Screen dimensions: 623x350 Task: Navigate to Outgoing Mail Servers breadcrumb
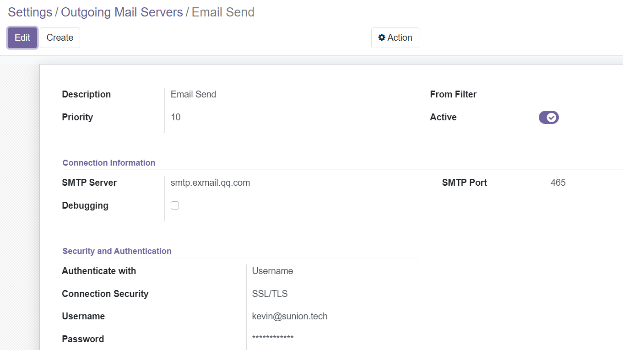pyautogui.click(x=122, y=12)
